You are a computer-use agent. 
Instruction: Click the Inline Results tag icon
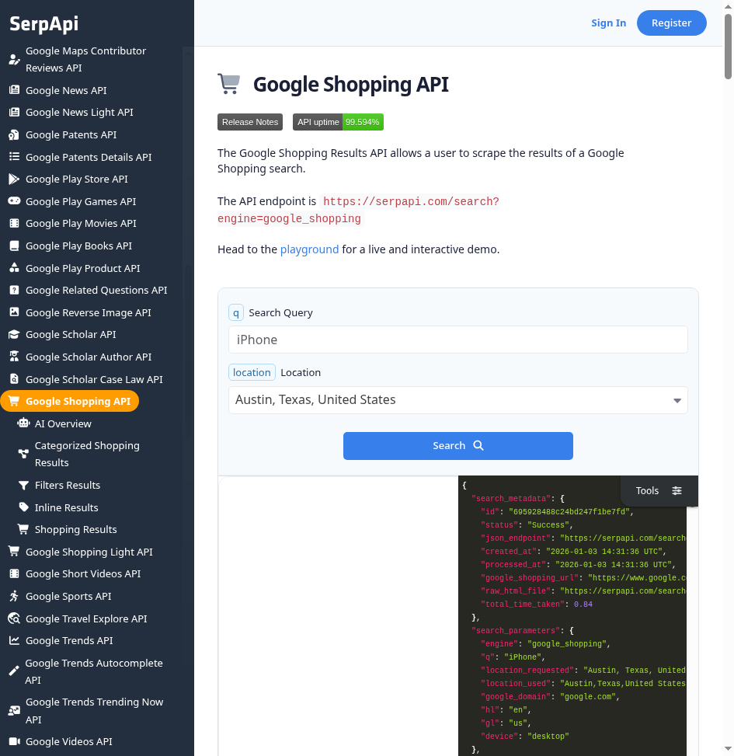pyautogui.click(x=23, y=507)
